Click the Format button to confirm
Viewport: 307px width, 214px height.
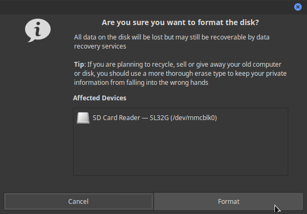tap(229, 201)
